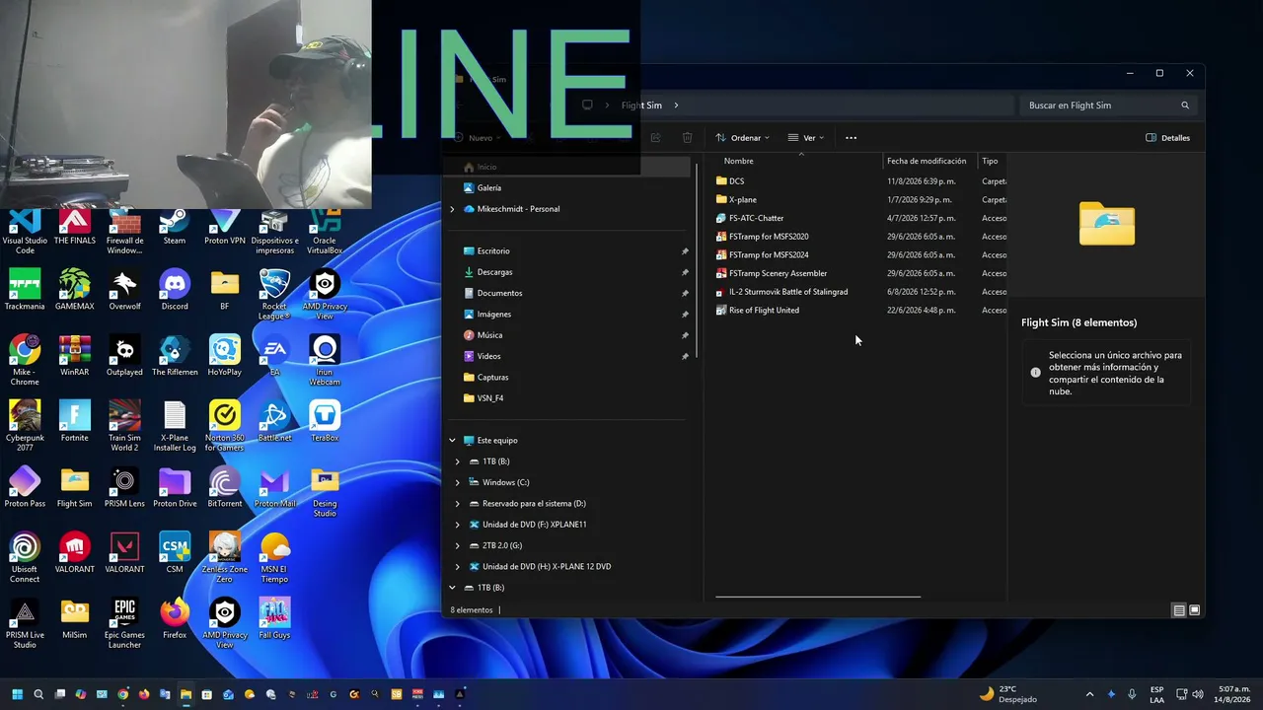1263x710 pixels.
Task: Open the Rocket League desktop shortcut
Action: point(274,294)
